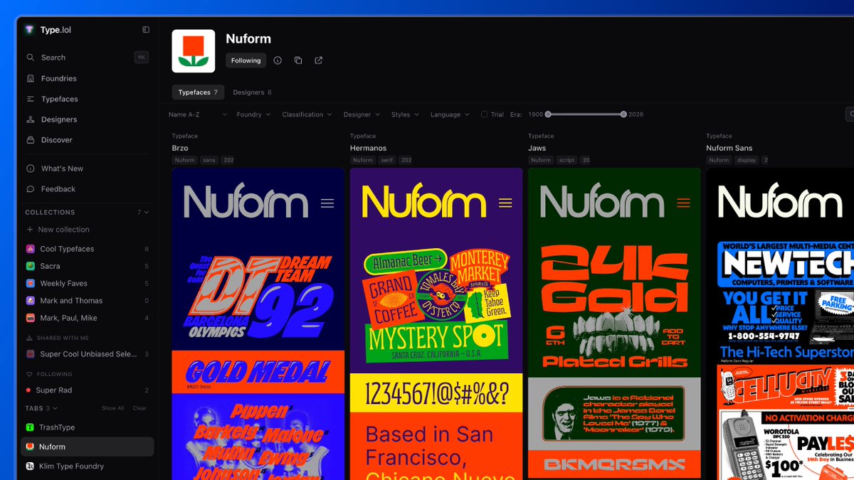Open the Brzo typeface title
Screen dimensions: 854x480
pos(180,148)
